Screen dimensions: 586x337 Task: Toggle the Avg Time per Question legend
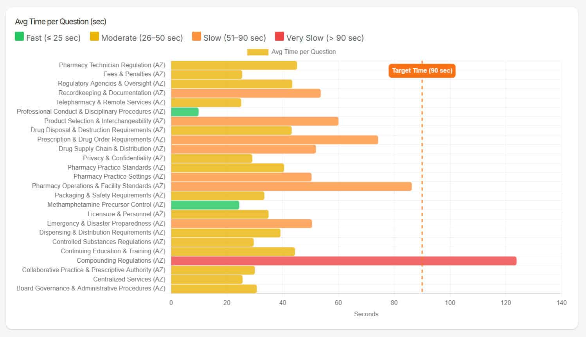(x=291, y=52)
